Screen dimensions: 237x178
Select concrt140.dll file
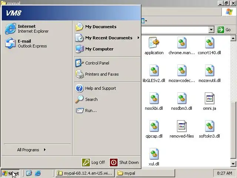pyautogui.click(x=210, y=46)
